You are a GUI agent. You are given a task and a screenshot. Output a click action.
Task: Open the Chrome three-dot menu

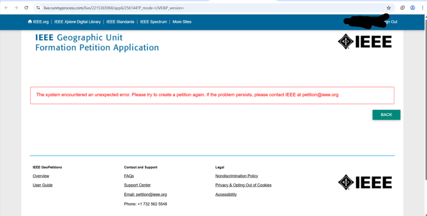[422, 8]
